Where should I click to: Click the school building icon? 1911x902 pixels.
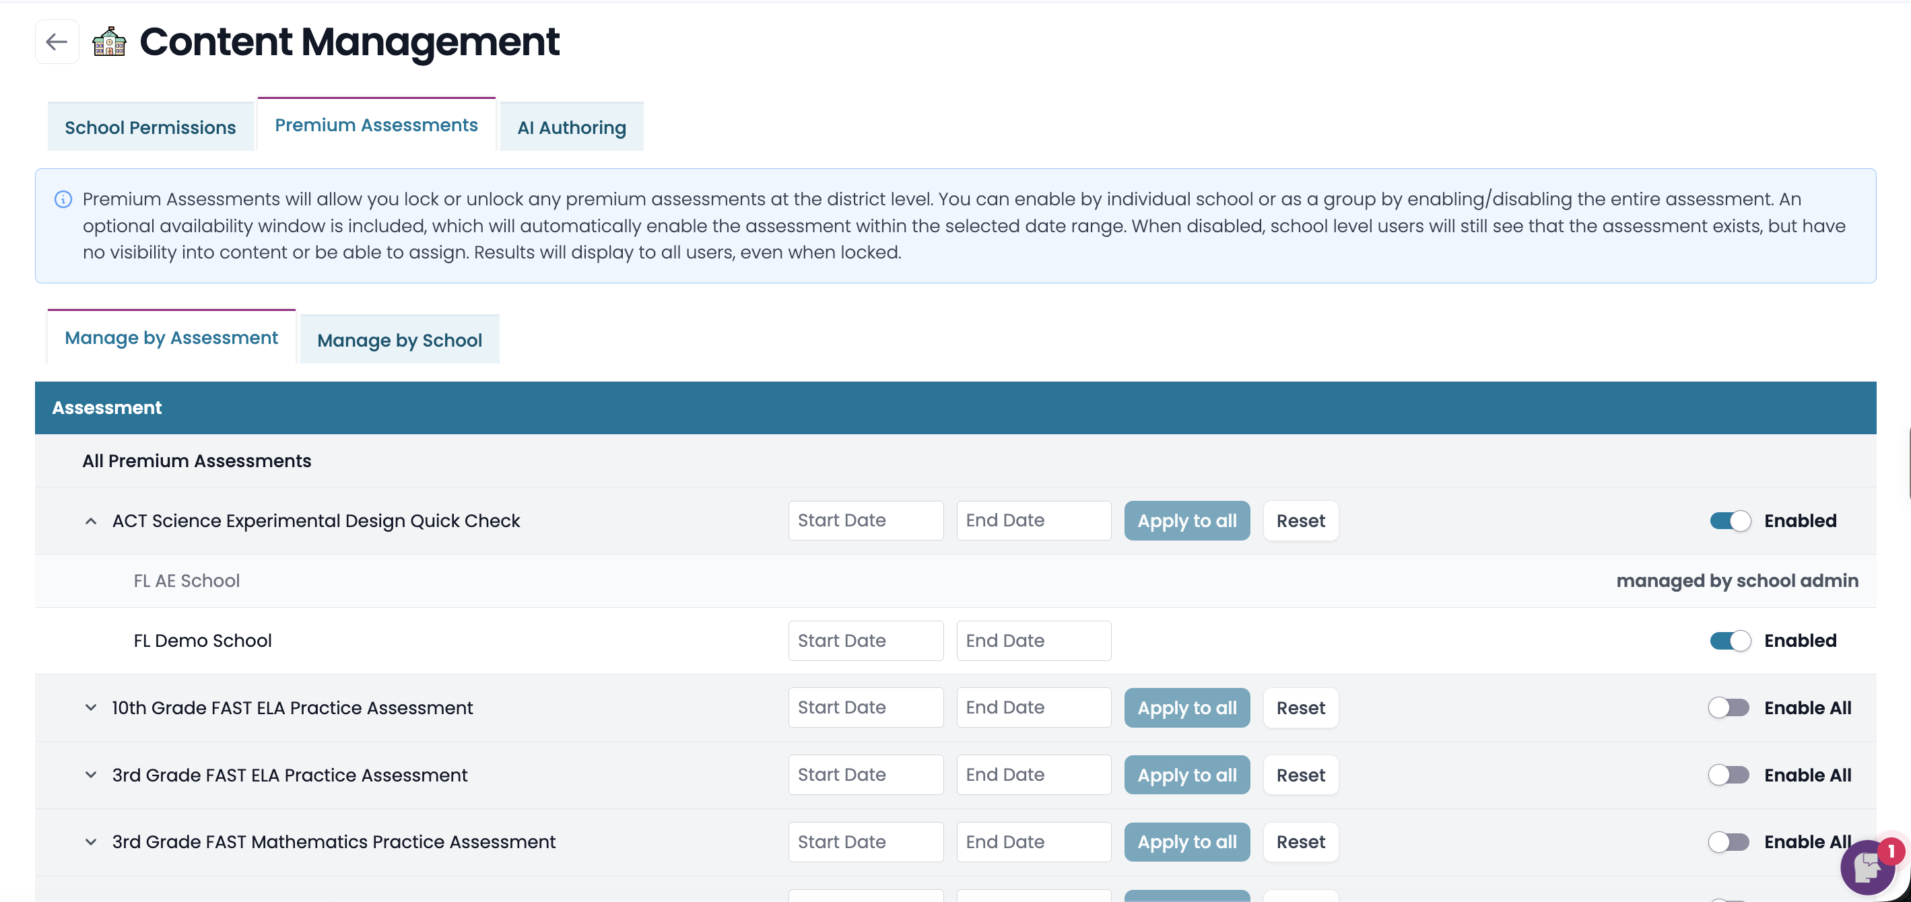pos(109,42)
